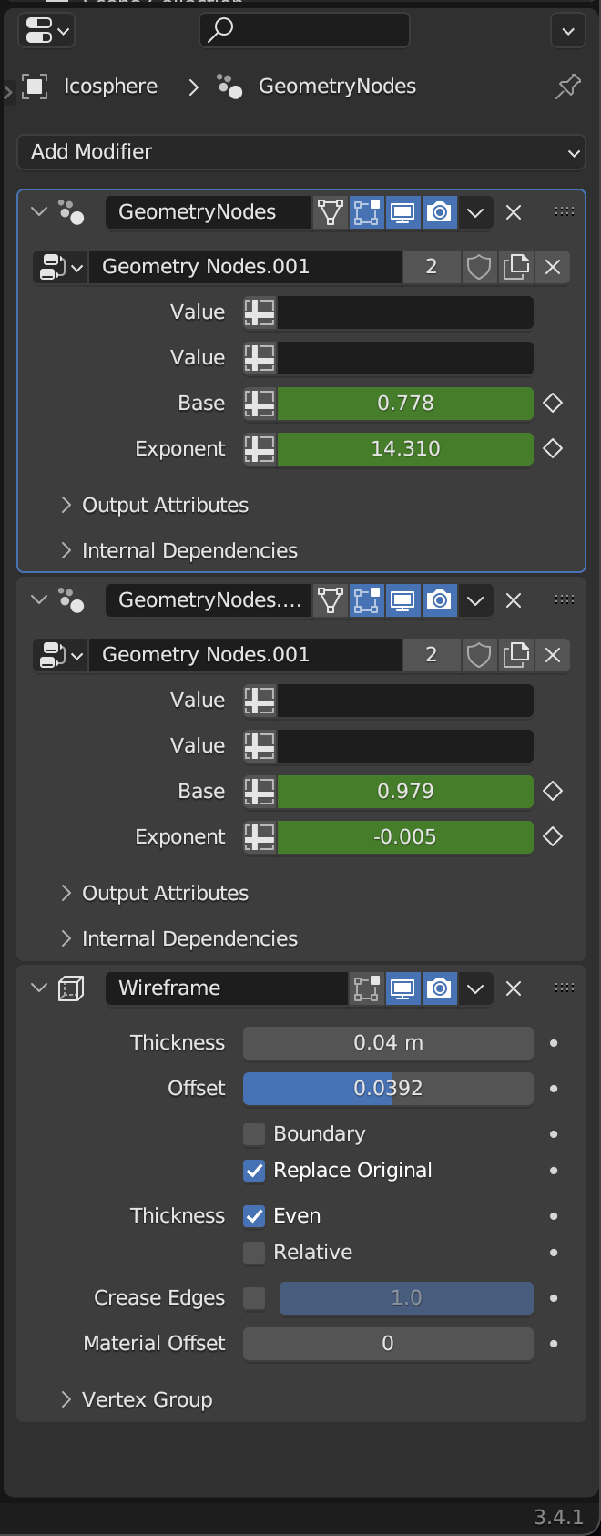
Task: Toggle the attribute icon for the first Value in the first modifier
Action: [260, 312]
